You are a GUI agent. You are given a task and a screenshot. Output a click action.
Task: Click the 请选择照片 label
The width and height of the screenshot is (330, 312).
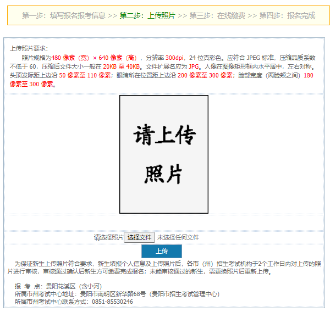[108, 237]
